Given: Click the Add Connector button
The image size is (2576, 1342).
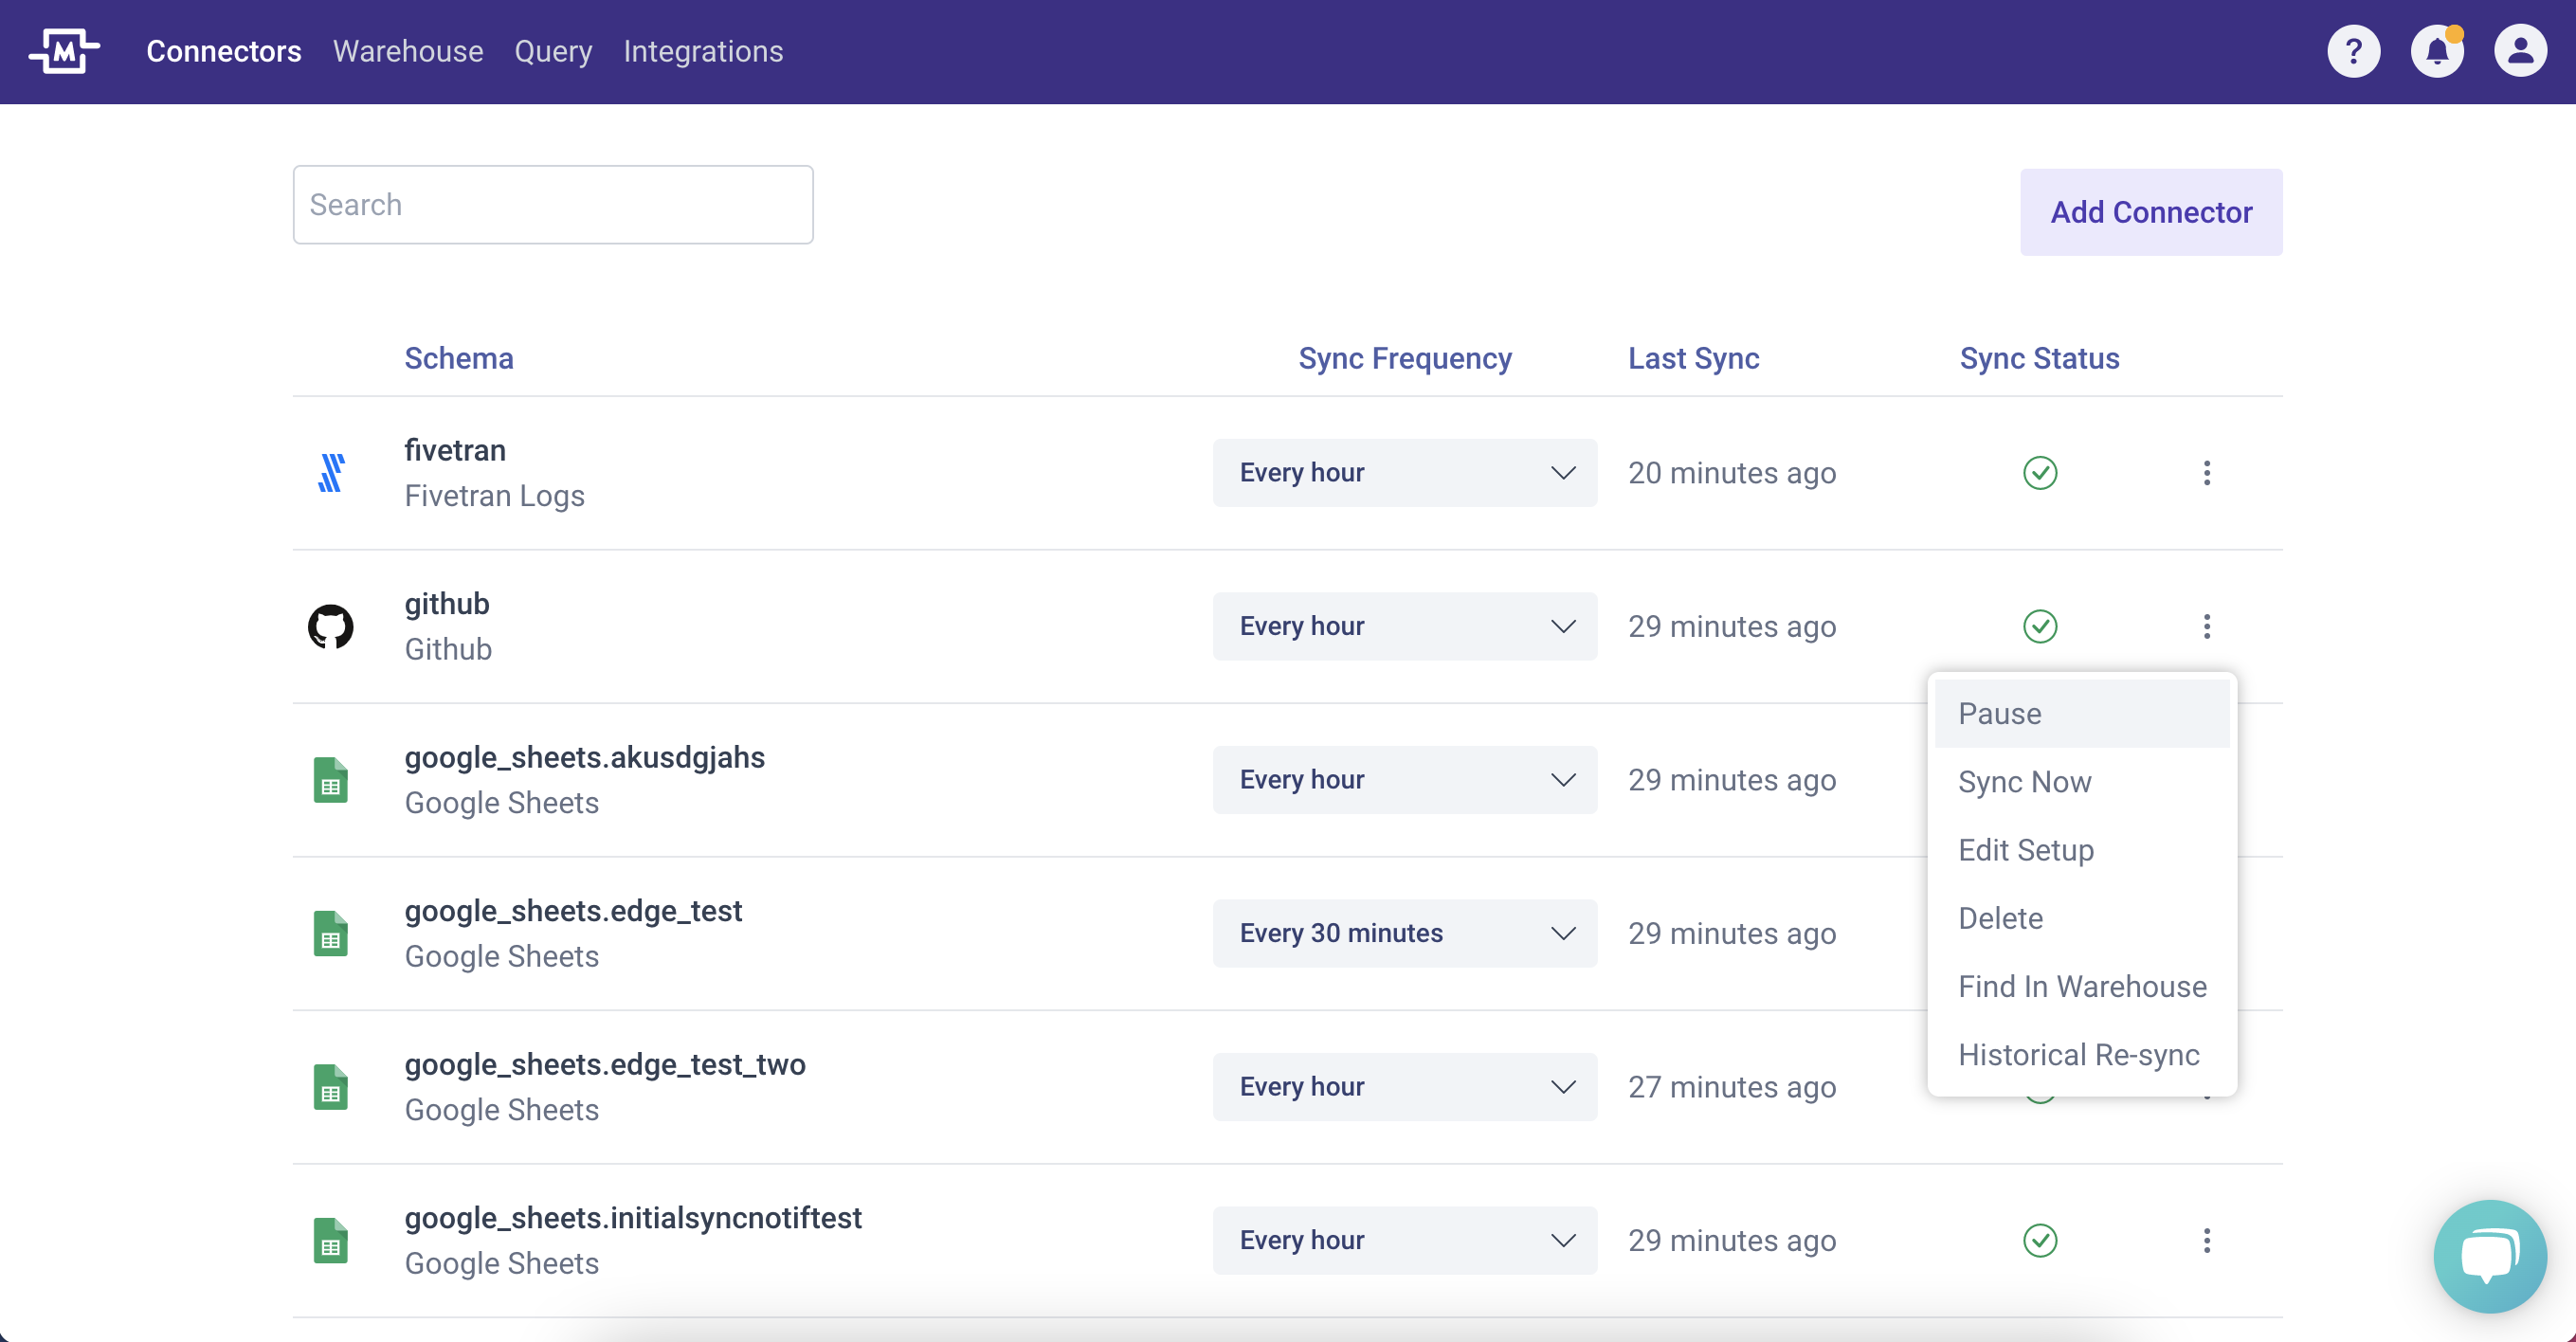Looking at the screenshot, I should tap(2151, 212).
